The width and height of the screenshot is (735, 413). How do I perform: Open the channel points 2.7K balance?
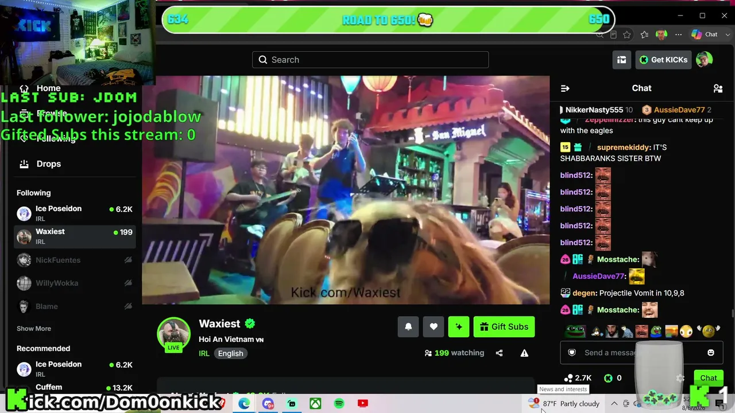click(x=578, y=378)
